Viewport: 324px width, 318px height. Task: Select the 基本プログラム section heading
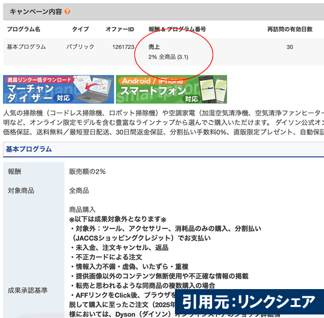coord(29,149)
